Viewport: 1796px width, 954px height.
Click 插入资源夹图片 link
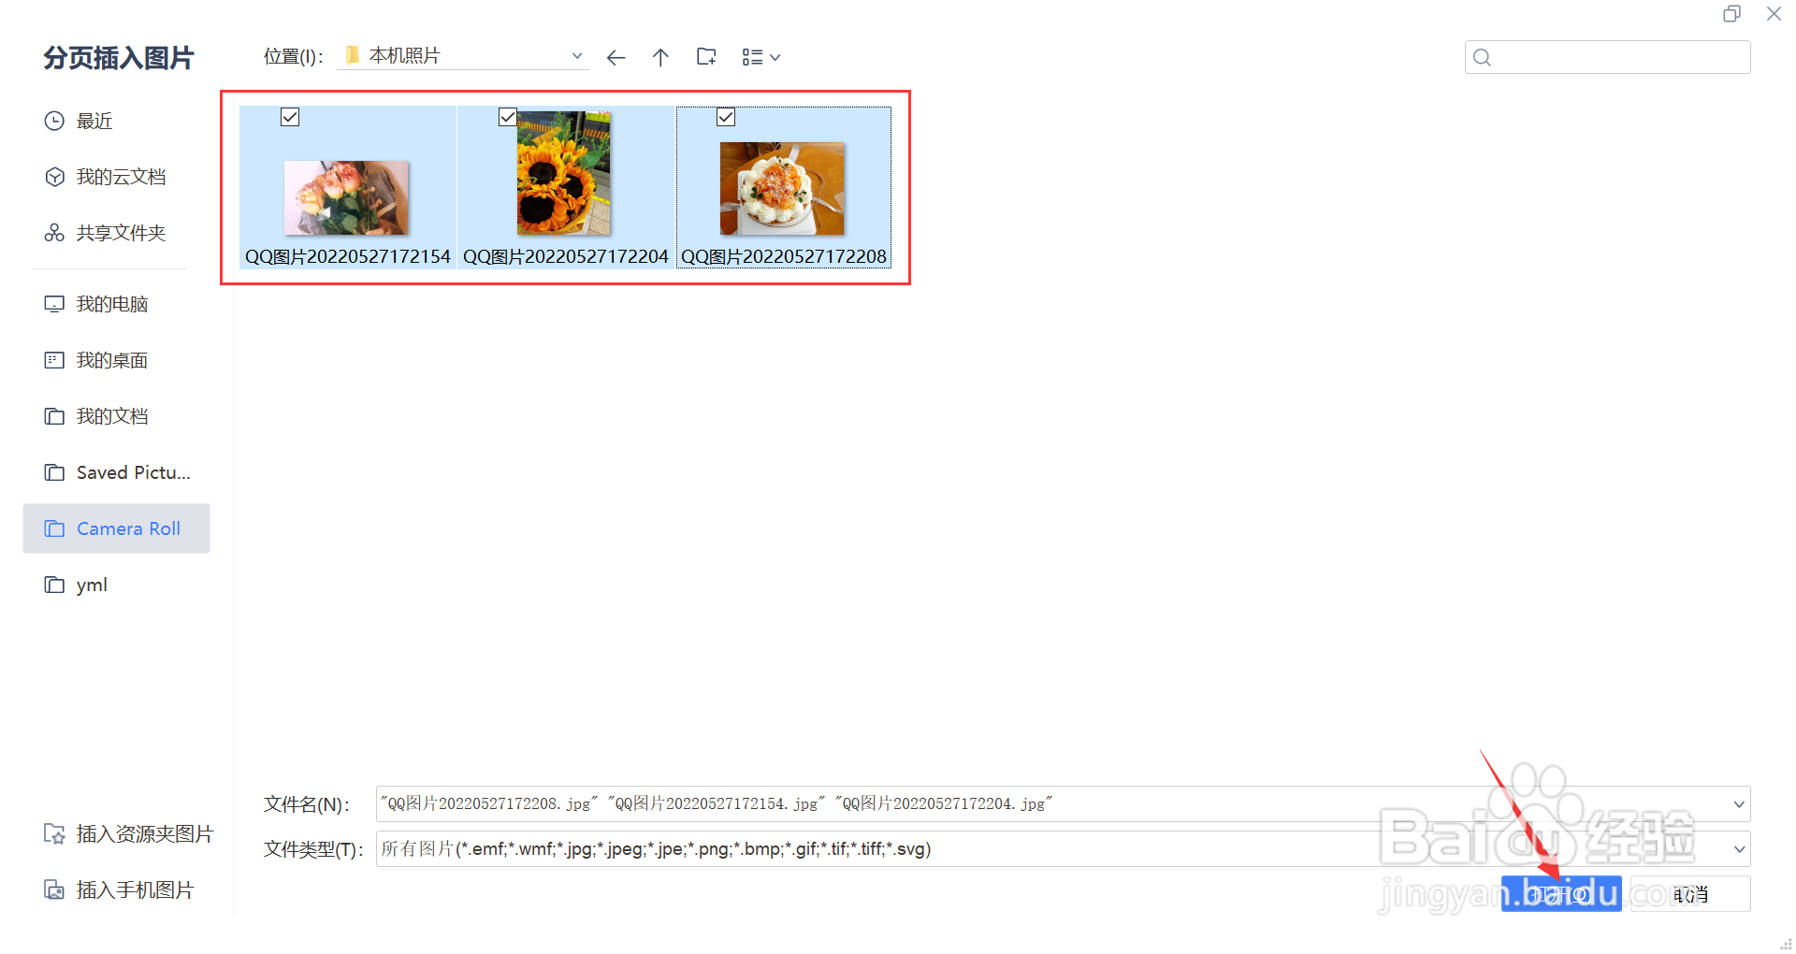point(145,833)
